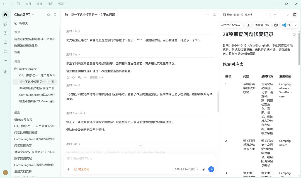301x178 pixels.
Task: Open the 文件 menu
Action: coord(29,4)
